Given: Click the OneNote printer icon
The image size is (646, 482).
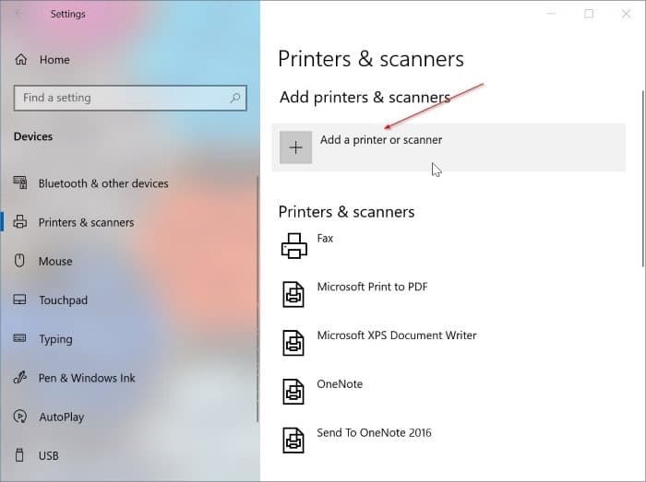Looking at the screenshot, I should 293,391.
